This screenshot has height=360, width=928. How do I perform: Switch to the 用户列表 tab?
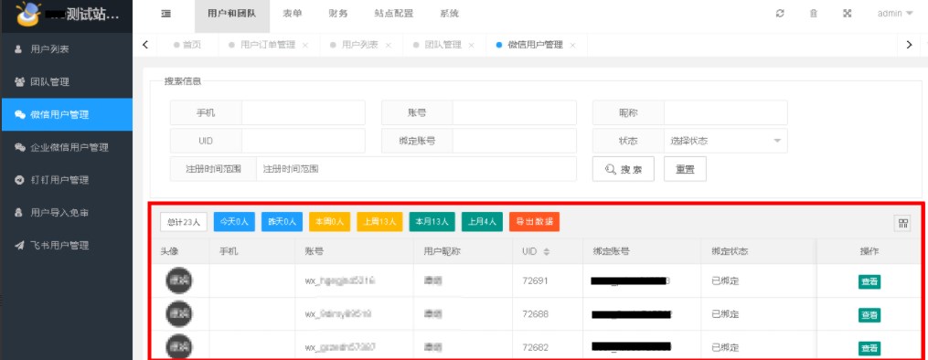(354, 45)
